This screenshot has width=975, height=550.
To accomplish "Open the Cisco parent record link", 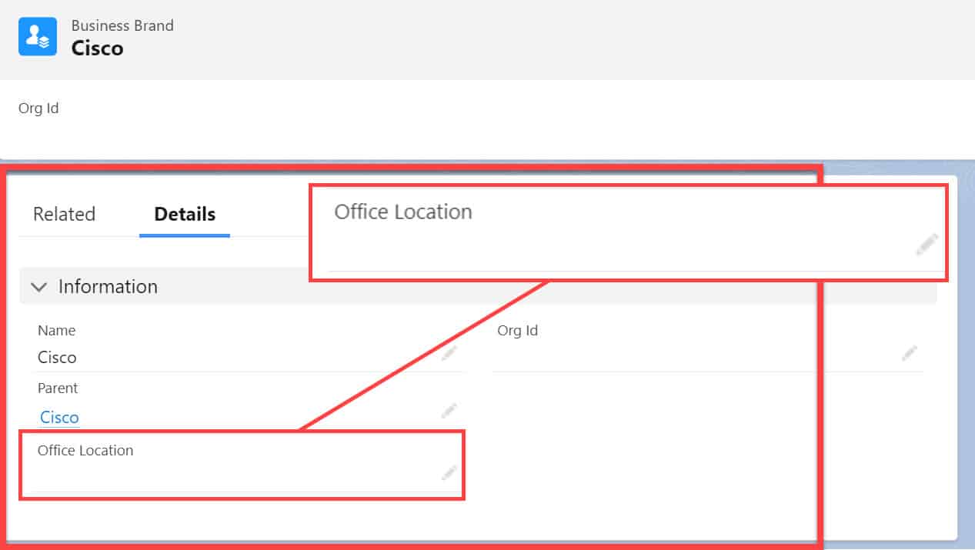I will coord(59,417).
